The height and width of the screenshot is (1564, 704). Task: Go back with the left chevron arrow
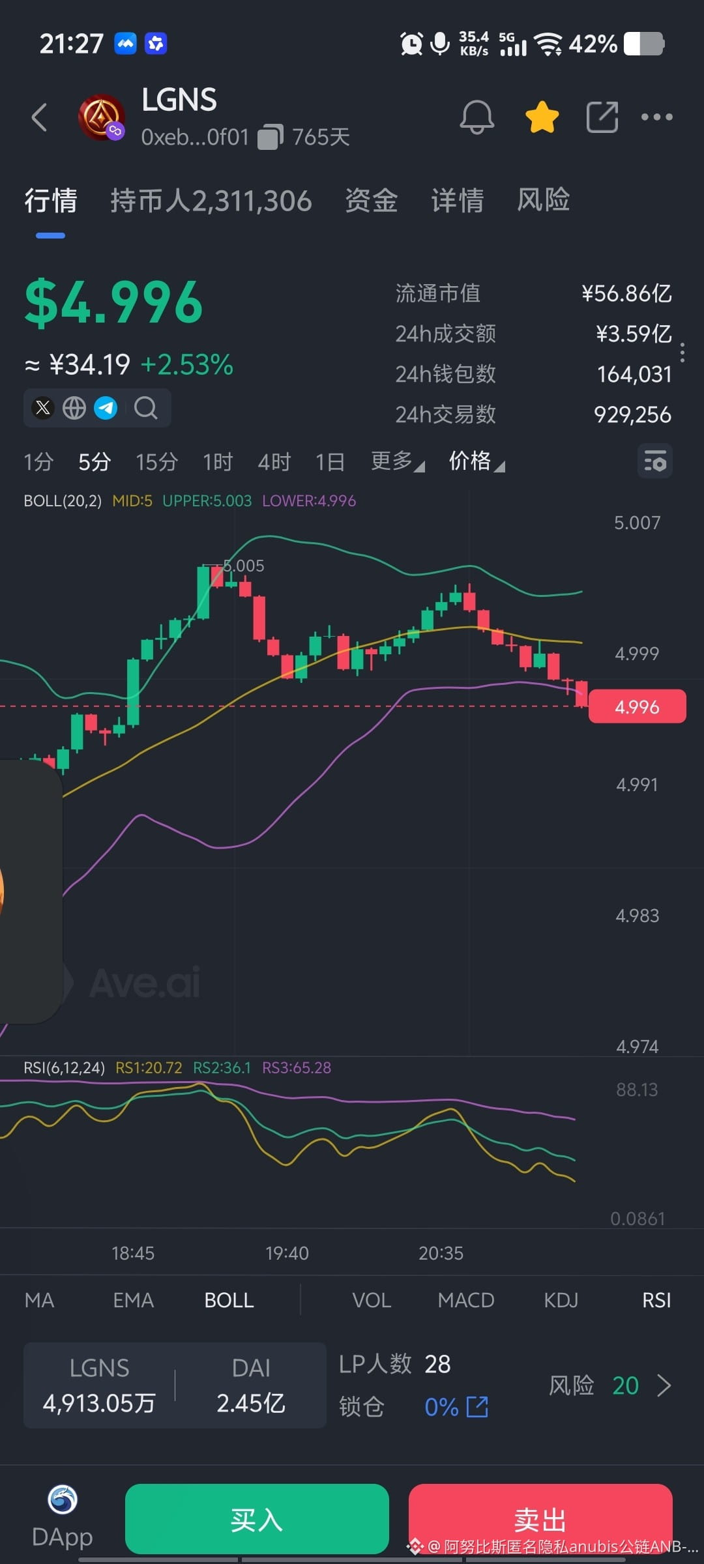[39, 117]
